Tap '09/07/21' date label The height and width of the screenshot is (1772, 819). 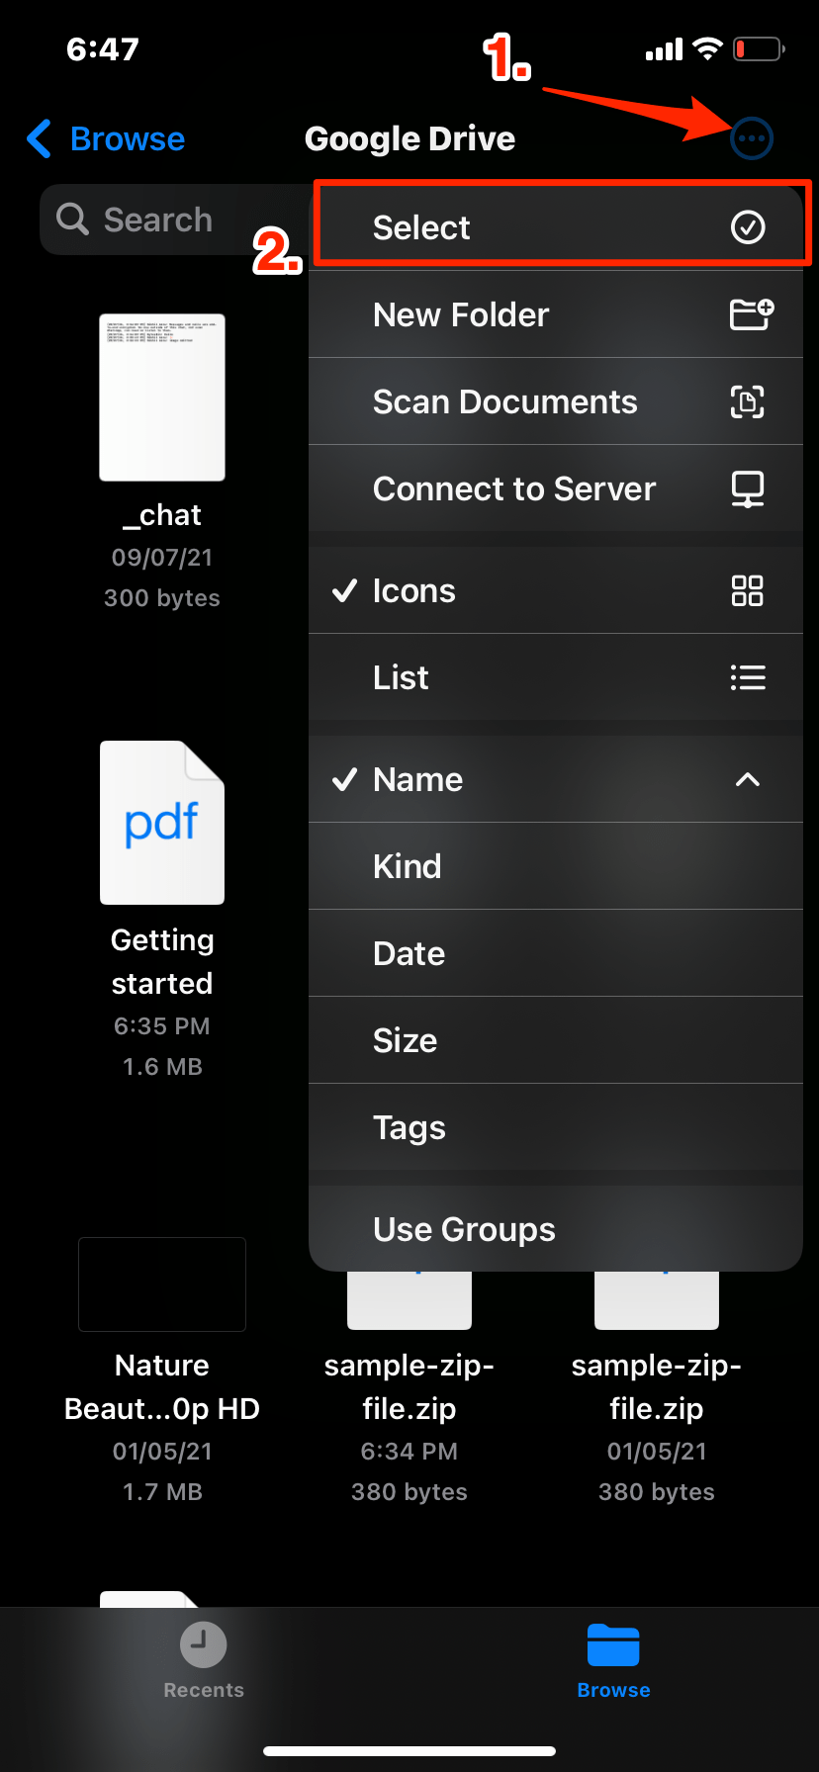click(x=162, y=558)
